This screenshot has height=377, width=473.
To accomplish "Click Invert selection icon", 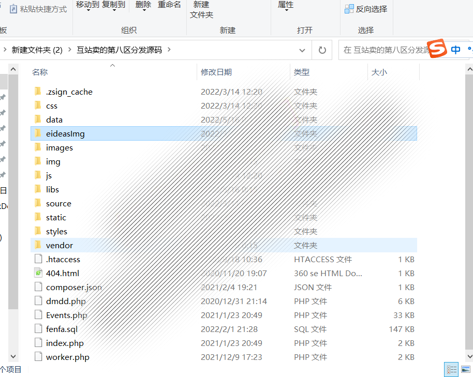I will tap(349, 9).
